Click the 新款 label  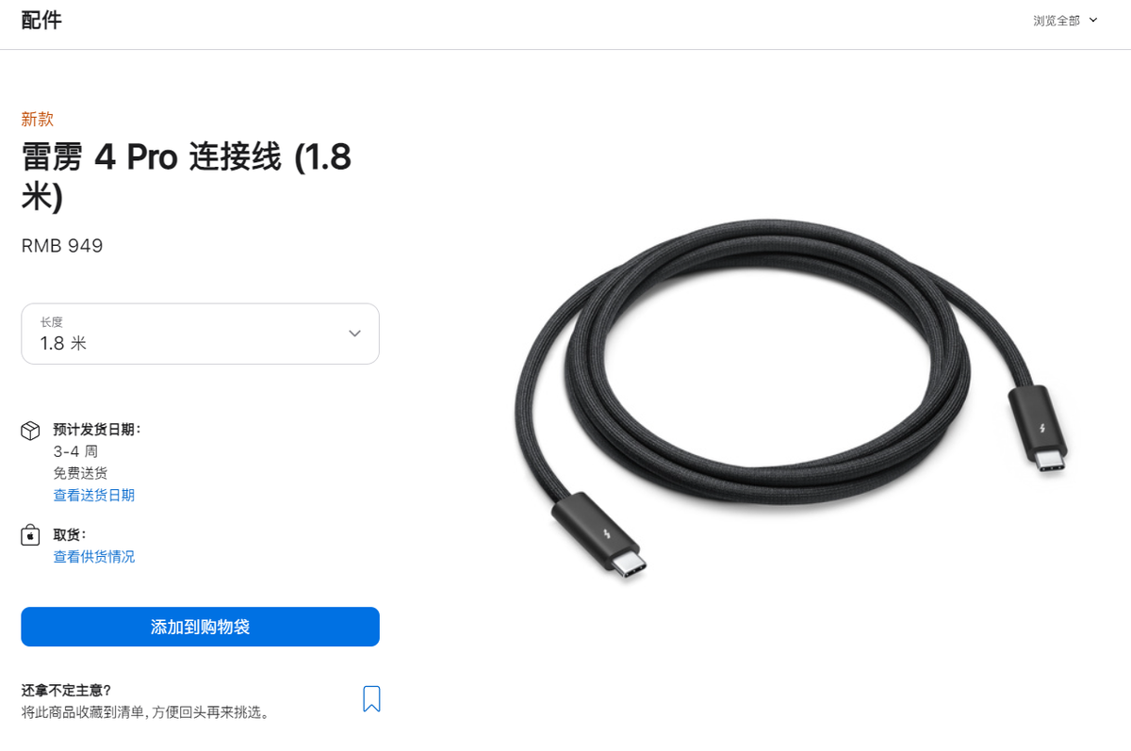(x=38, y=119)
